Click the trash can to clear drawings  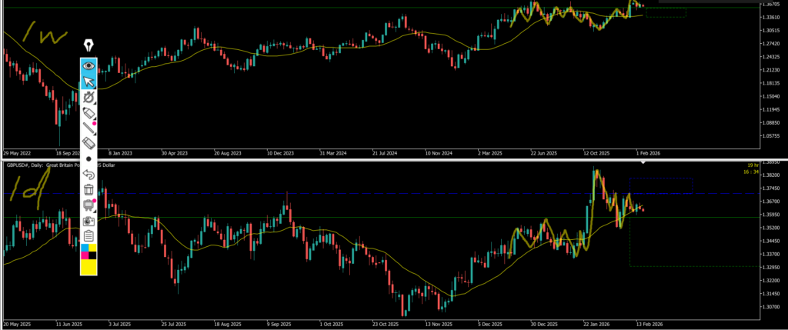(x=89, y=189)
